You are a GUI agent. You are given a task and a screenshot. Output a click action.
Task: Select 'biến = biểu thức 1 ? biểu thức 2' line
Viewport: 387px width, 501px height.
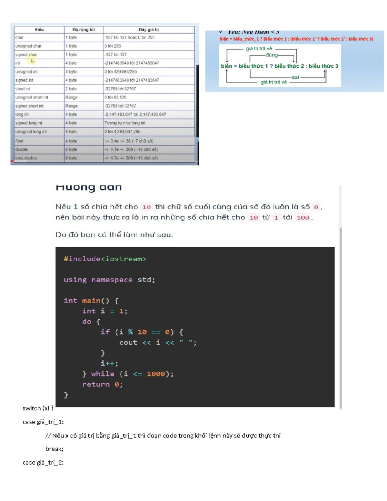tap(280, 66)
